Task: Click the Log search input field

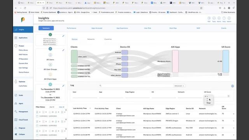Action: tap(136, 86)
